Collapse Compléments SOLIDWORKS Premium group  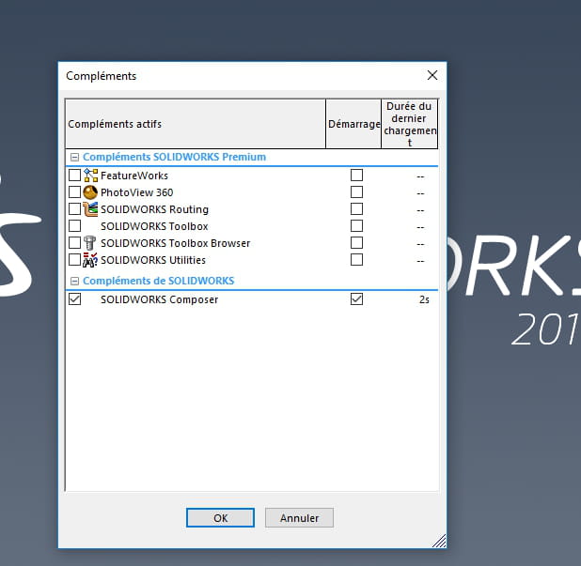click(74, 158)
